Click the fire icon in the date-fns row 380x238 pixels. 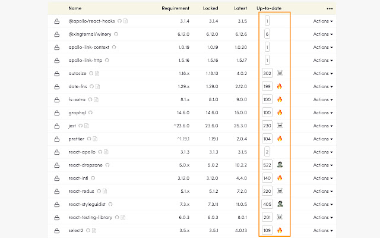pos(280,86)
